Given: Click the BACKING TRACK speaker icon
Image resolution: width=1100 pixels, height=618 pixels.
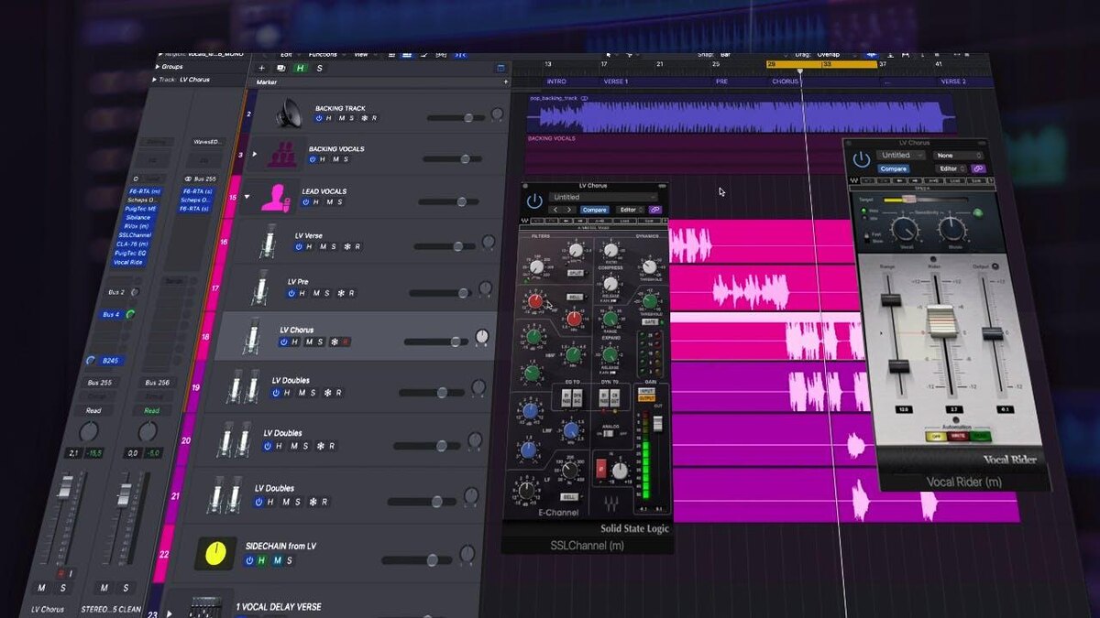Looking at the screenshot, I should point(289,114).
